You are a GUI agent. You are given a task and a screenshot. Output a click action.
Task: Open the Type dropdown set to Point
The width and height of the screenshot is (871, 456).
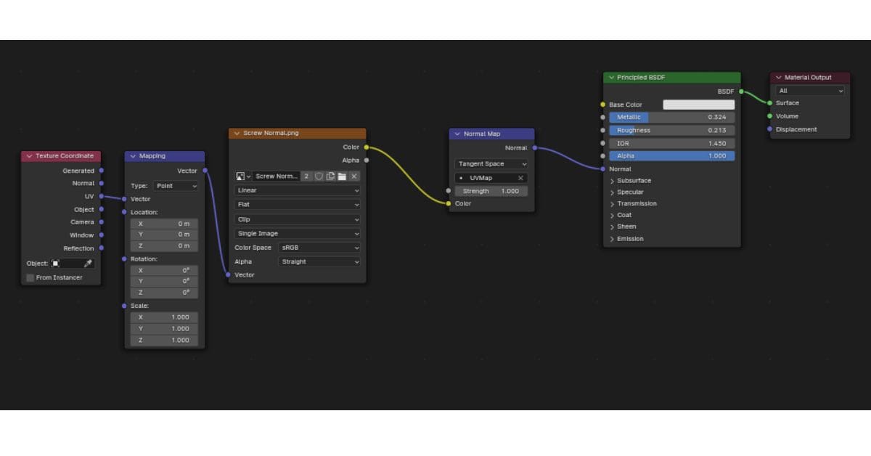tap(175, 186)
